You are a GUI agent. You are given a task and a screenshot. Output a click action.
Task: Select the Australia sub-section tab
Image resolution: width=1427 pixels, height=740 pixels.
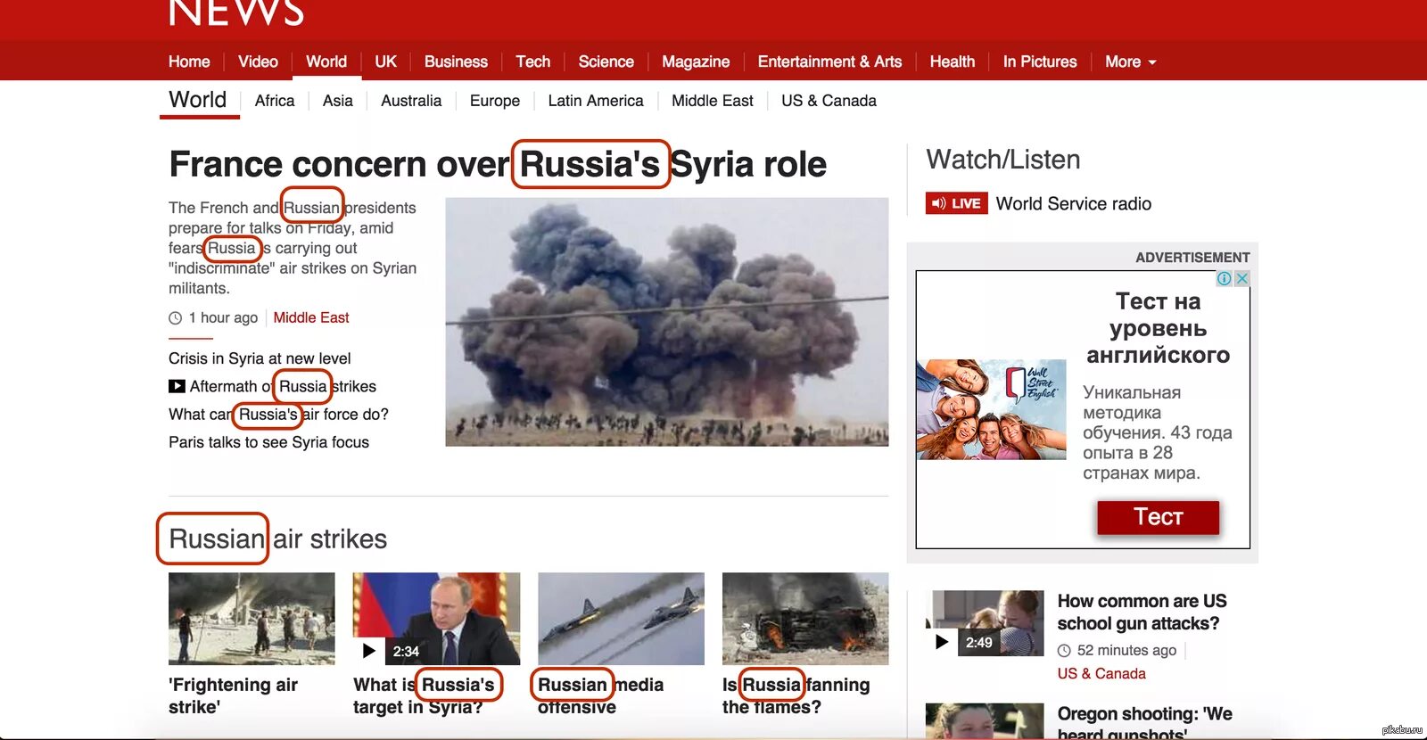pyautogui.click(x=411, y=101)
